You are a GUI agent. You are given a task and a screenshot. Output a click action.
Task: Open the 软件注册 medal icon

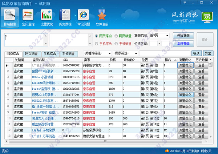pyautogui.click(x=102, y=17)
